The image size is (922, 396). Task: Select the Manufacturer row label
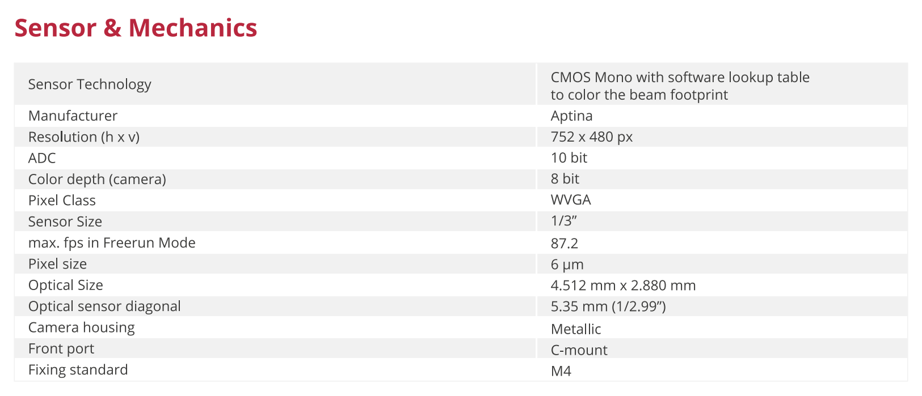(x=73, y=116)
